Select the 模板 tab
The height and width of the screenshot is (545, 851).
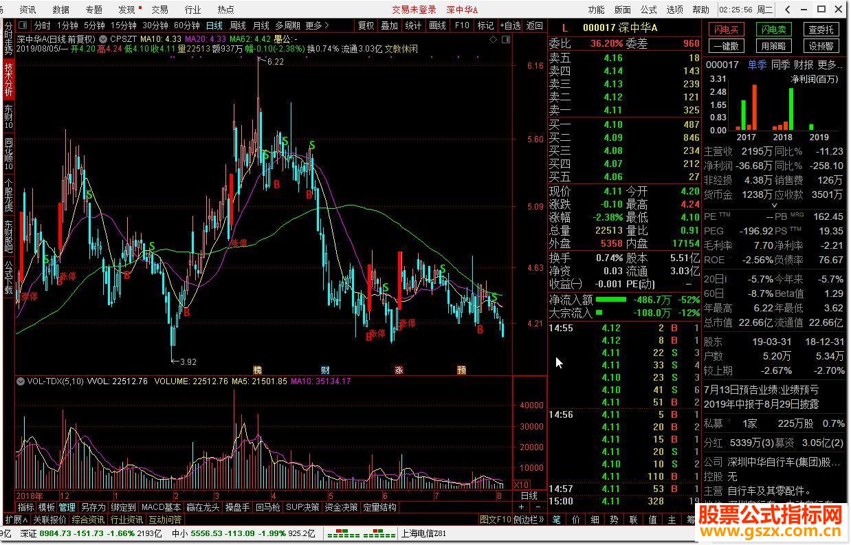pos(46,507)
